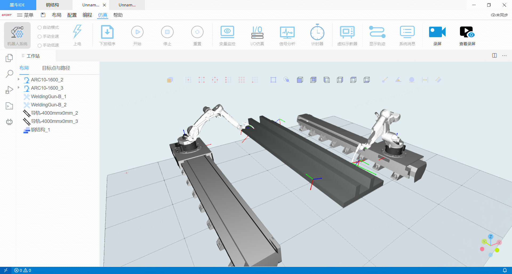
Task: Click the Z axis on orientation gizmo
Action: [x=490, y=236]
